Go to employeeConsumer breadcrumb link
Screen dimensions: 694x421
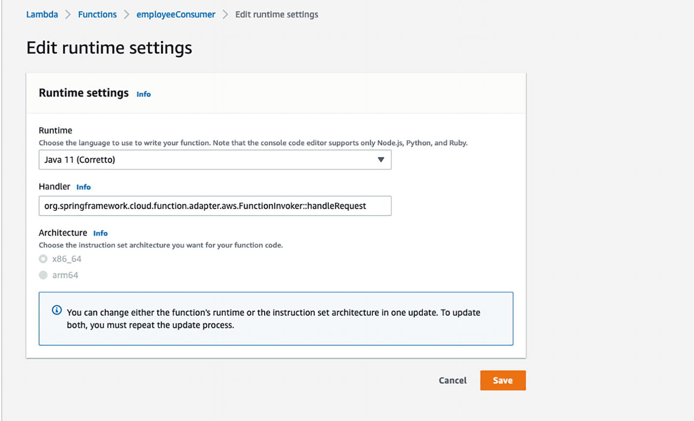[176, 15]
